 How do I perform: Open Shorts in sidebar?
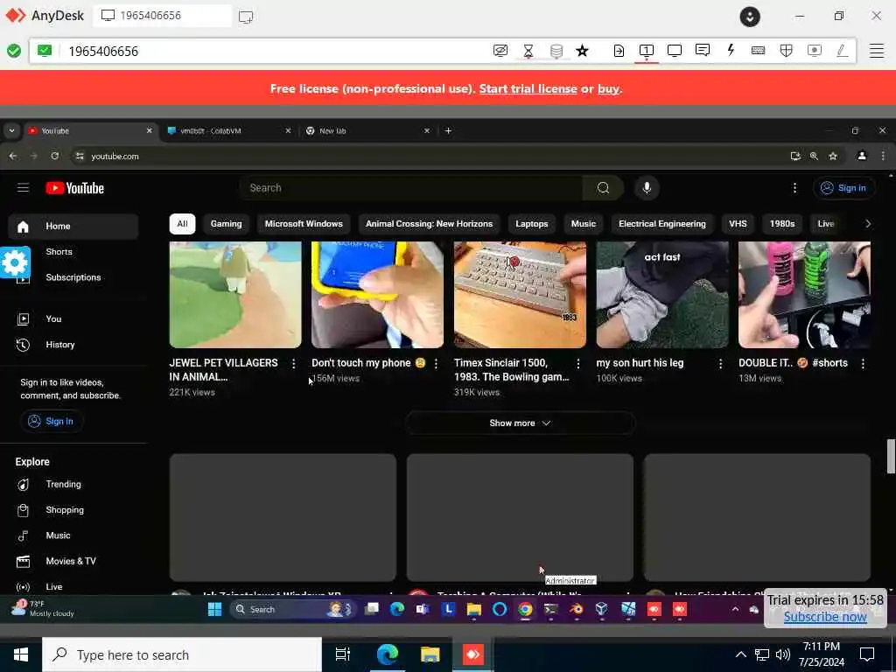coord(73,252)
